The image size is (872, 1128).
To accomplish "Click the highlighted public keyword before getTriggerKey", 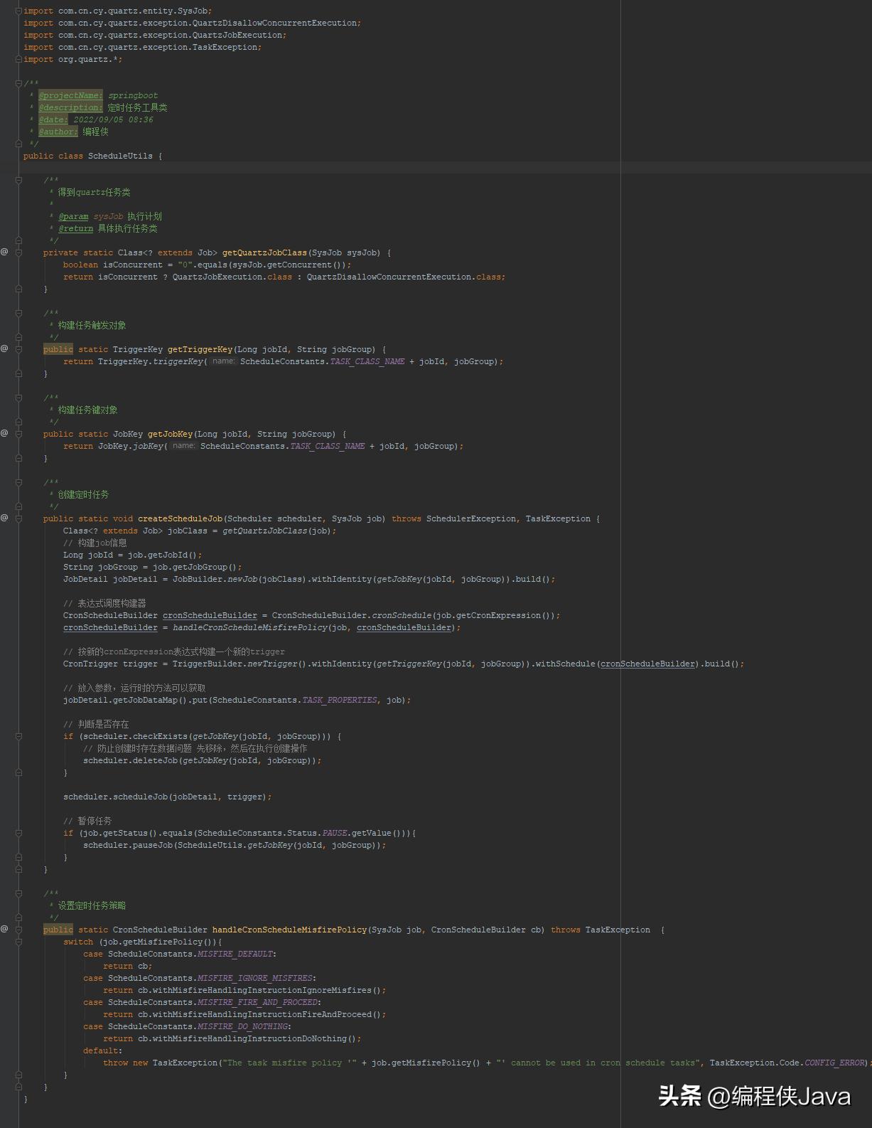I will (x=58, y=349).
